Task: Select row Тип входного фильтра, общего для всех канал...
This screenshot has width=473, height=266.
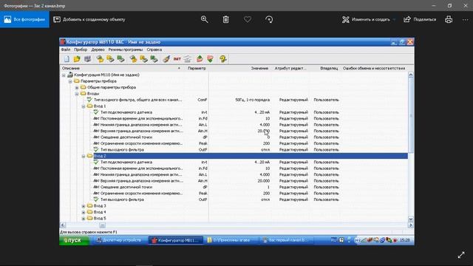Action: tap(138, 100)
